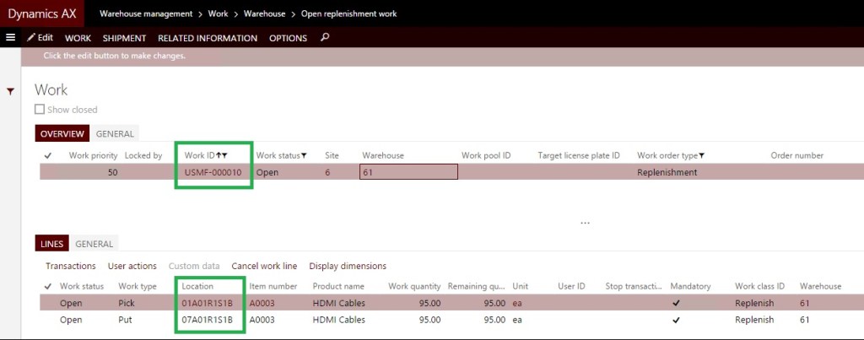Screen dimensions: 864x340
Task: Switch to GENERAL tab beside OVERVIEW
Action: pyautogui.click(x=114, y=133)
